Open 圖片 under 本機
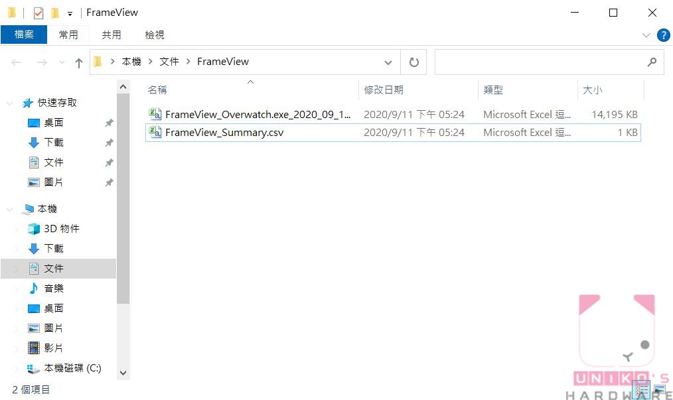Screen dimensions: 673x400 (54, 328)
